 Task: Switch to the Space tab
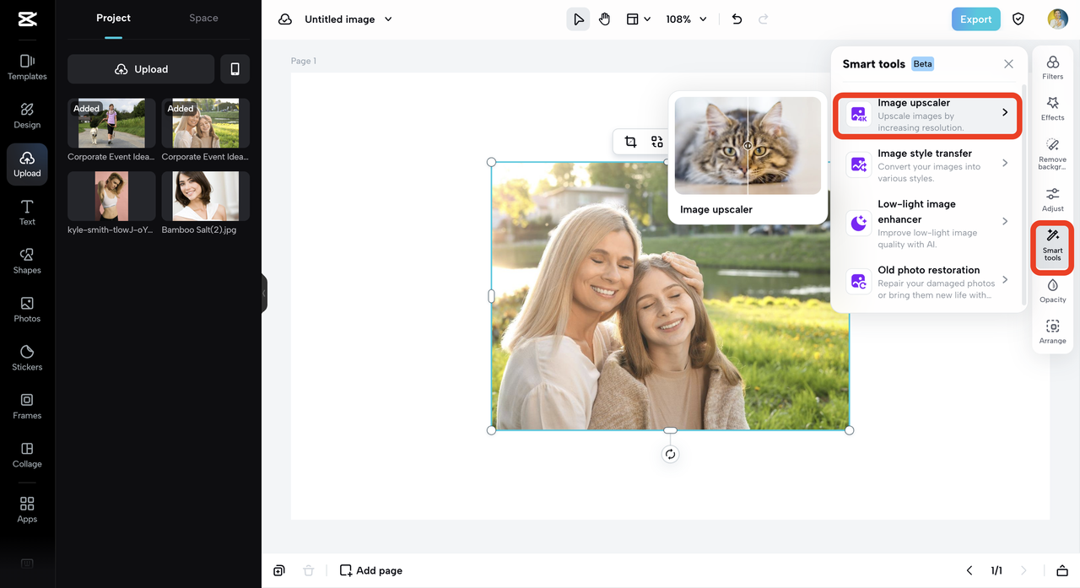[x=203, y=18]
